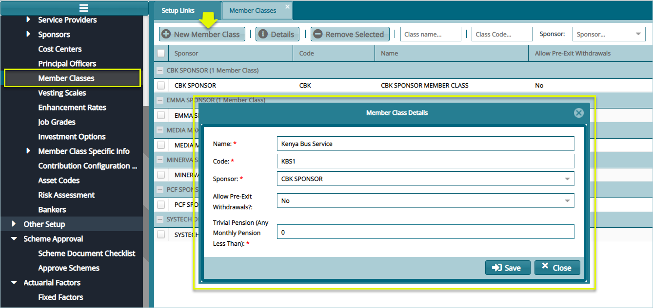Image resolution: width=653 pixels, height=308 pixels.
Task: Collapse the Actuarial Factors section
Action: click(x=13, y=283)
